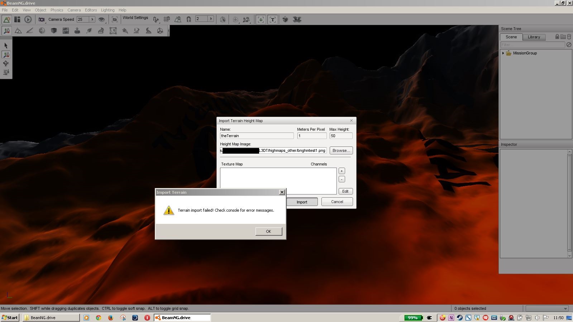
Task: Click the Scene Tree filter field
Action: coord(533,45)
